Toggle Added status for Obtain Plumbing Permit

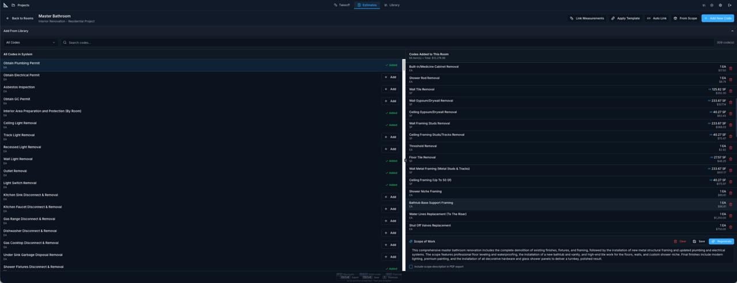click(x=392, y=65)
